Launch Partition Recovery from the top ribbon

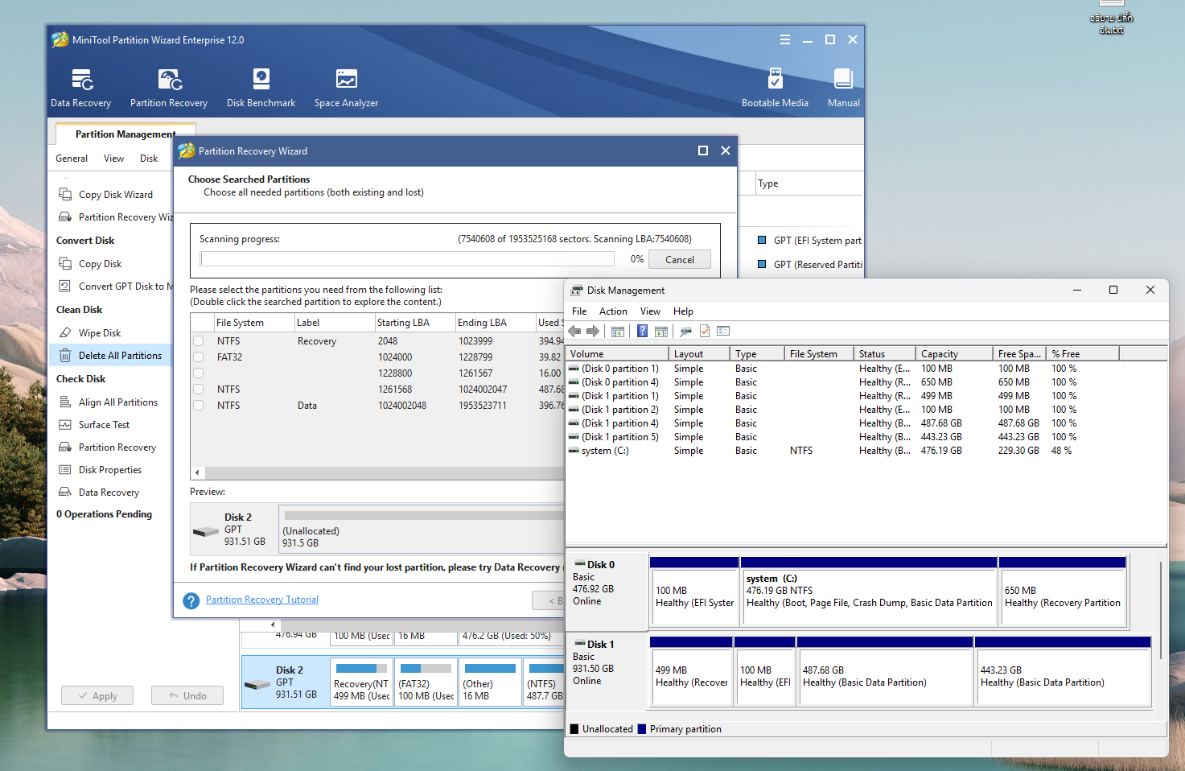[169, 88]
